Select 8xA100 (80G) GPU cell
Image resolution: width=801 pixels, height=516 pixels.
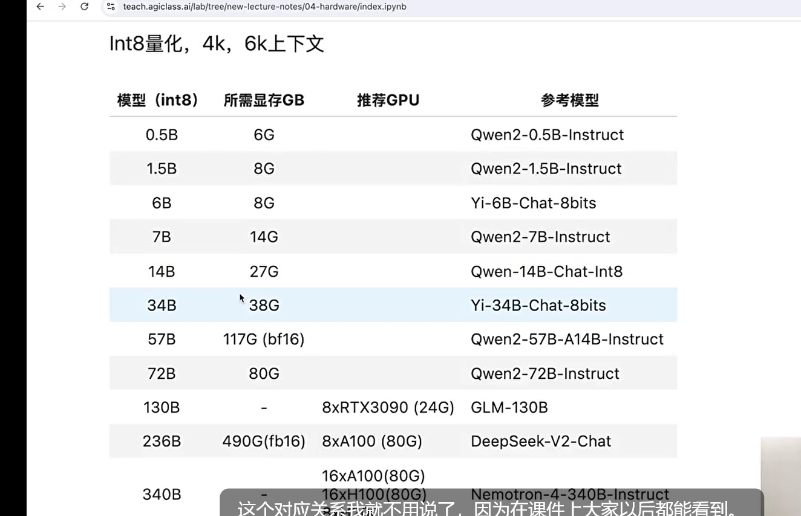[372, 442]
